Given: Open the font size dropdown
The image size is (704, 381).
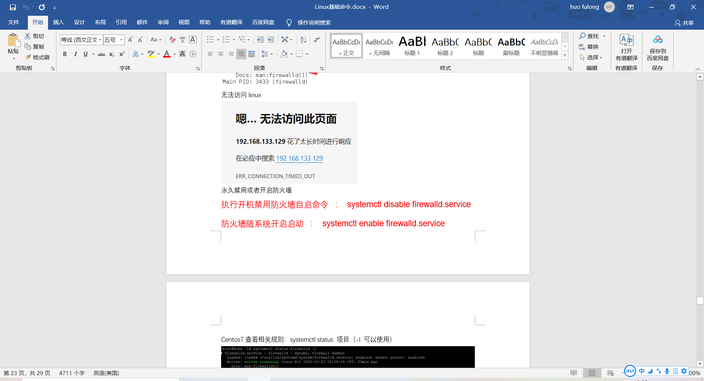Looking at the screenshot, I should [x=121, y=39].
